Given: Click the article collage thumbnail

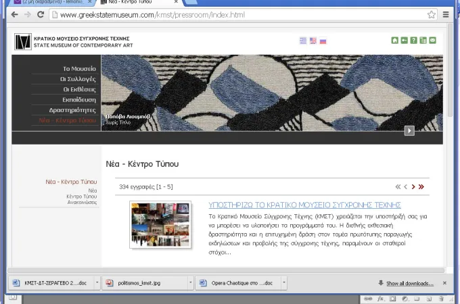Looking at the screenshot, I should [160, 225].
